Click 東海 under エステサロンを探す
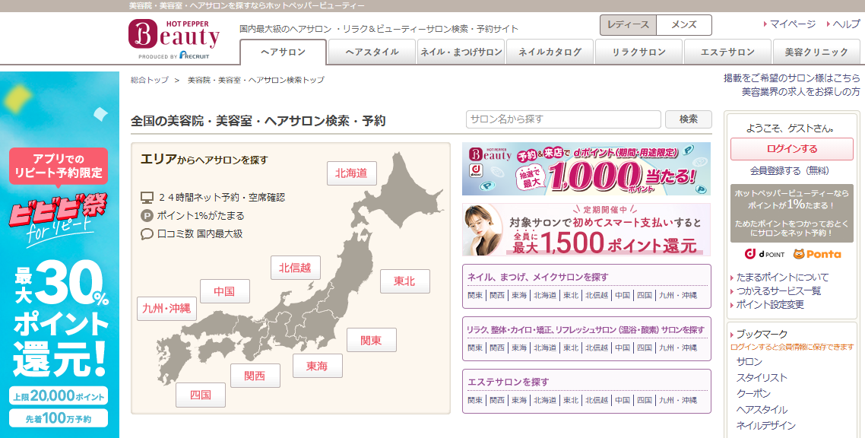Screen dimensions: 865x438 [x=519, y=401]
